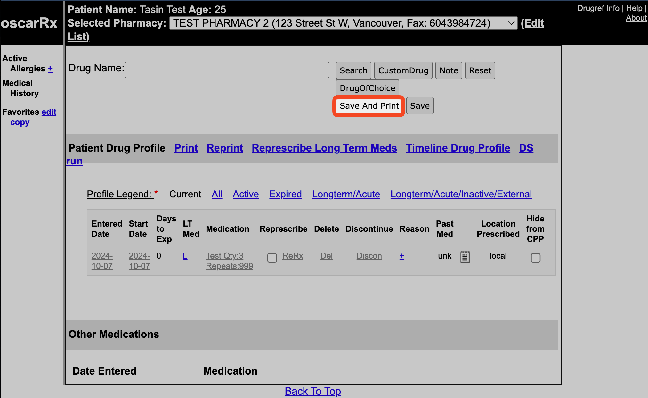This screenshot has width=648, height=398.
Task: Click the plus link under Reason column
Action: (402, 256)
